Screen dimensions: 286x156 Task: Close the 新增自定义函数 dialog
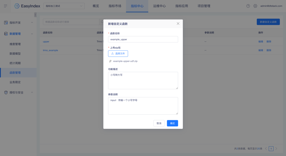178,24
